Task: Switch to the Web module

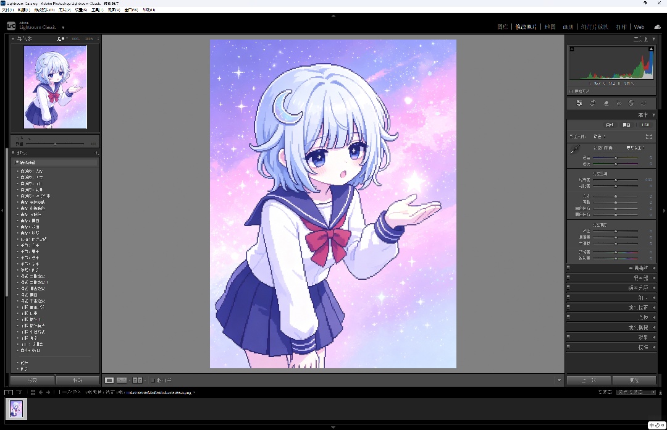Action: pos(639,27)
